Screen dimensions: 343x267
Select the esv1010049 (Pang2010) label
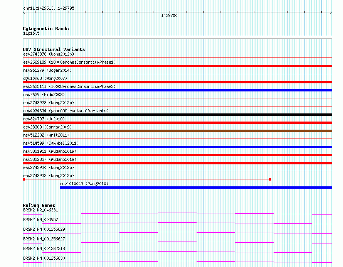pyautogui.click(x=84, y=184)
